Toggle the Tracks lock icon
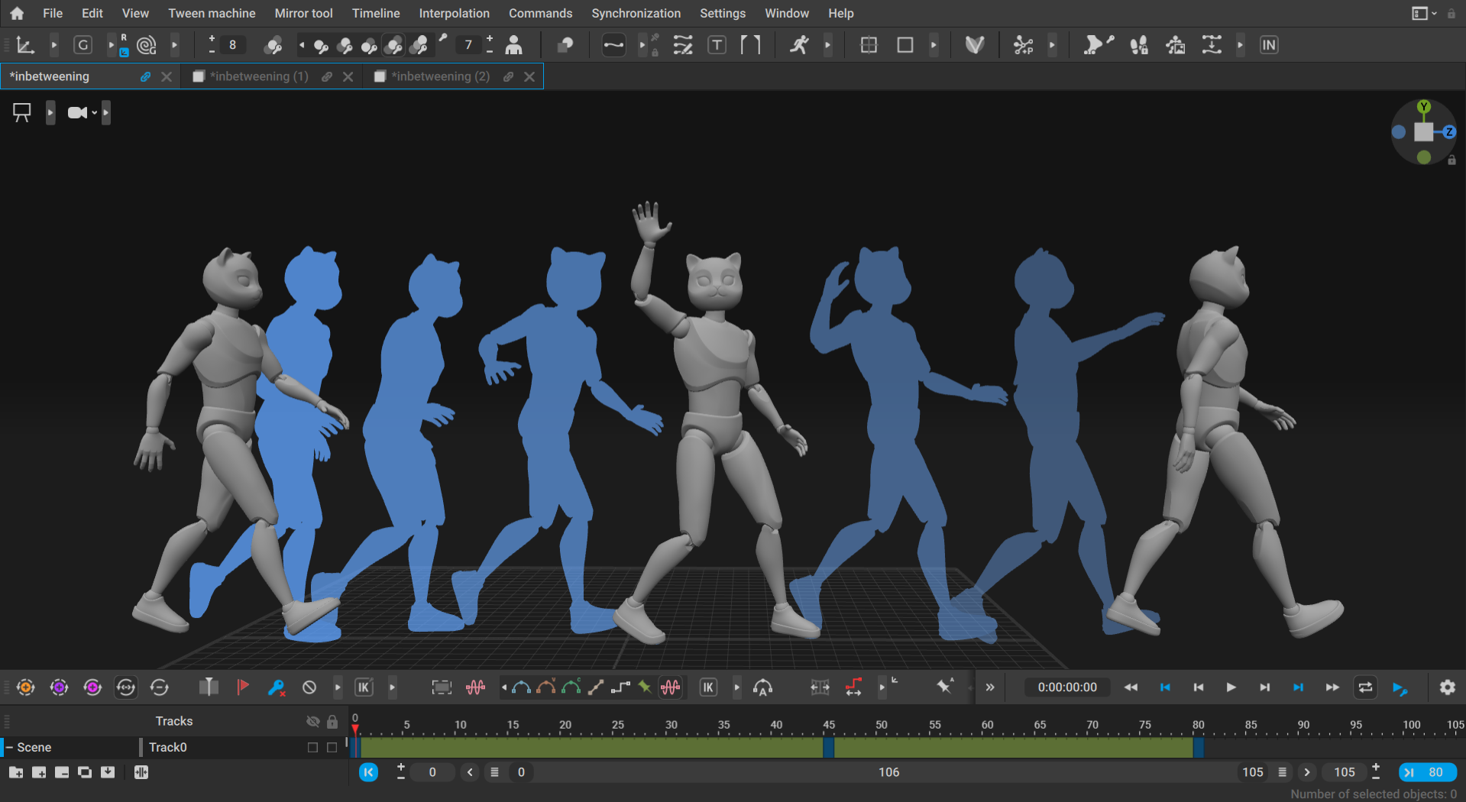1466x802 pixels. 332,721
